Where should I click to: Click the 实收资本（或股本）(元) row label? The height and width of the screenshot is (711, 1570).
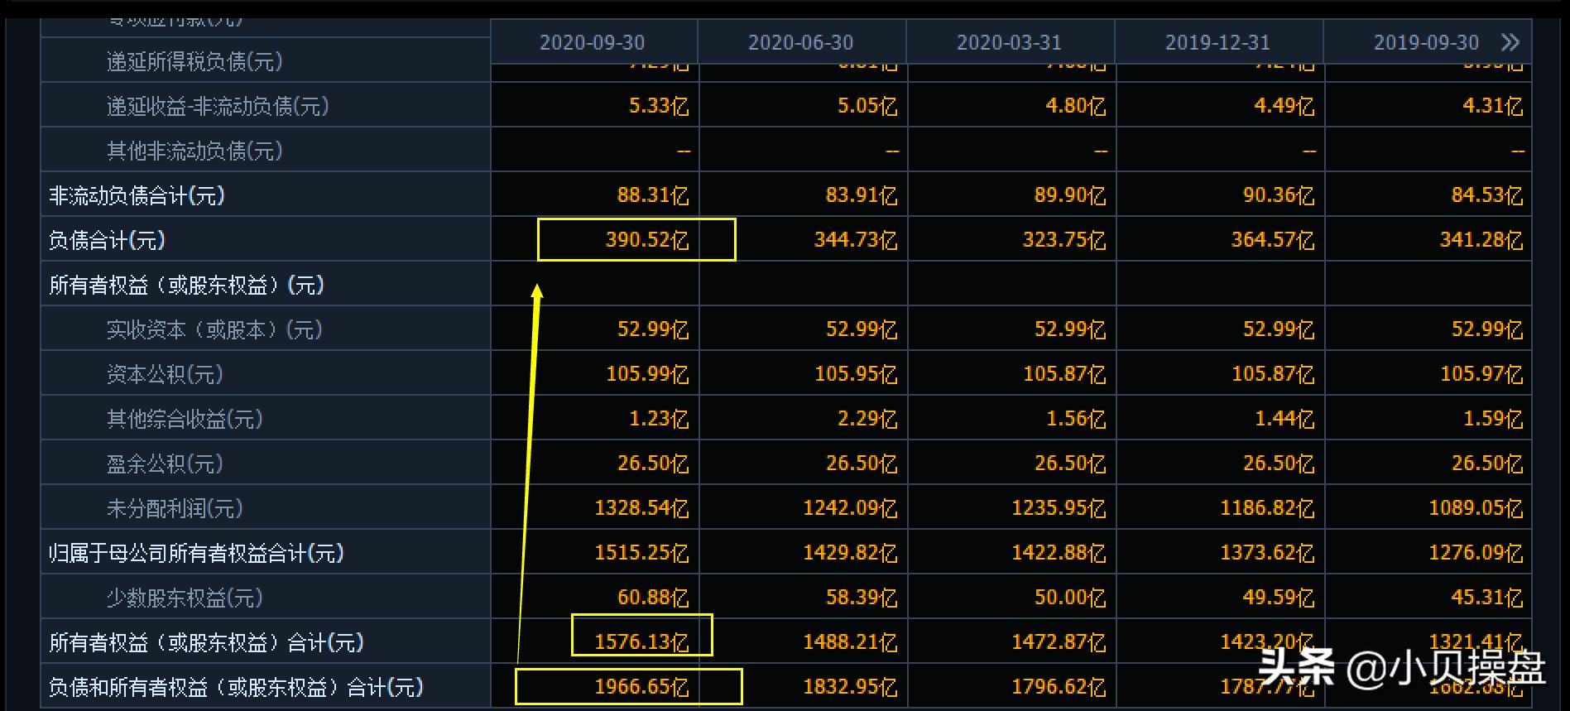[214, 329]
